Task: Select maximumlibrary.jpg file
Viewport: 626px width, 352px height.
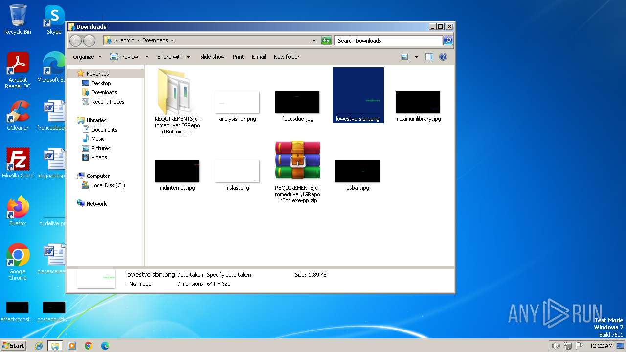Action: pyautogui.click(x=418, y=107)
